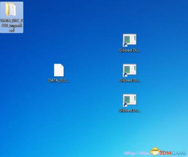Click the middle Gibbed.Du... shortcut label
The width and height of the screenshot is (188, 157).
pyautogui.click(x=130, y=80)
